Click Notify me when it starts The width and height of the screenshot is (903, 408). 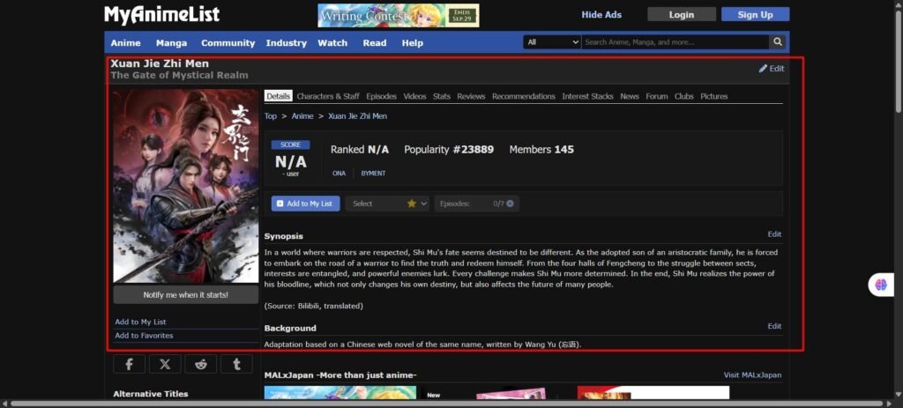[185, 294]
